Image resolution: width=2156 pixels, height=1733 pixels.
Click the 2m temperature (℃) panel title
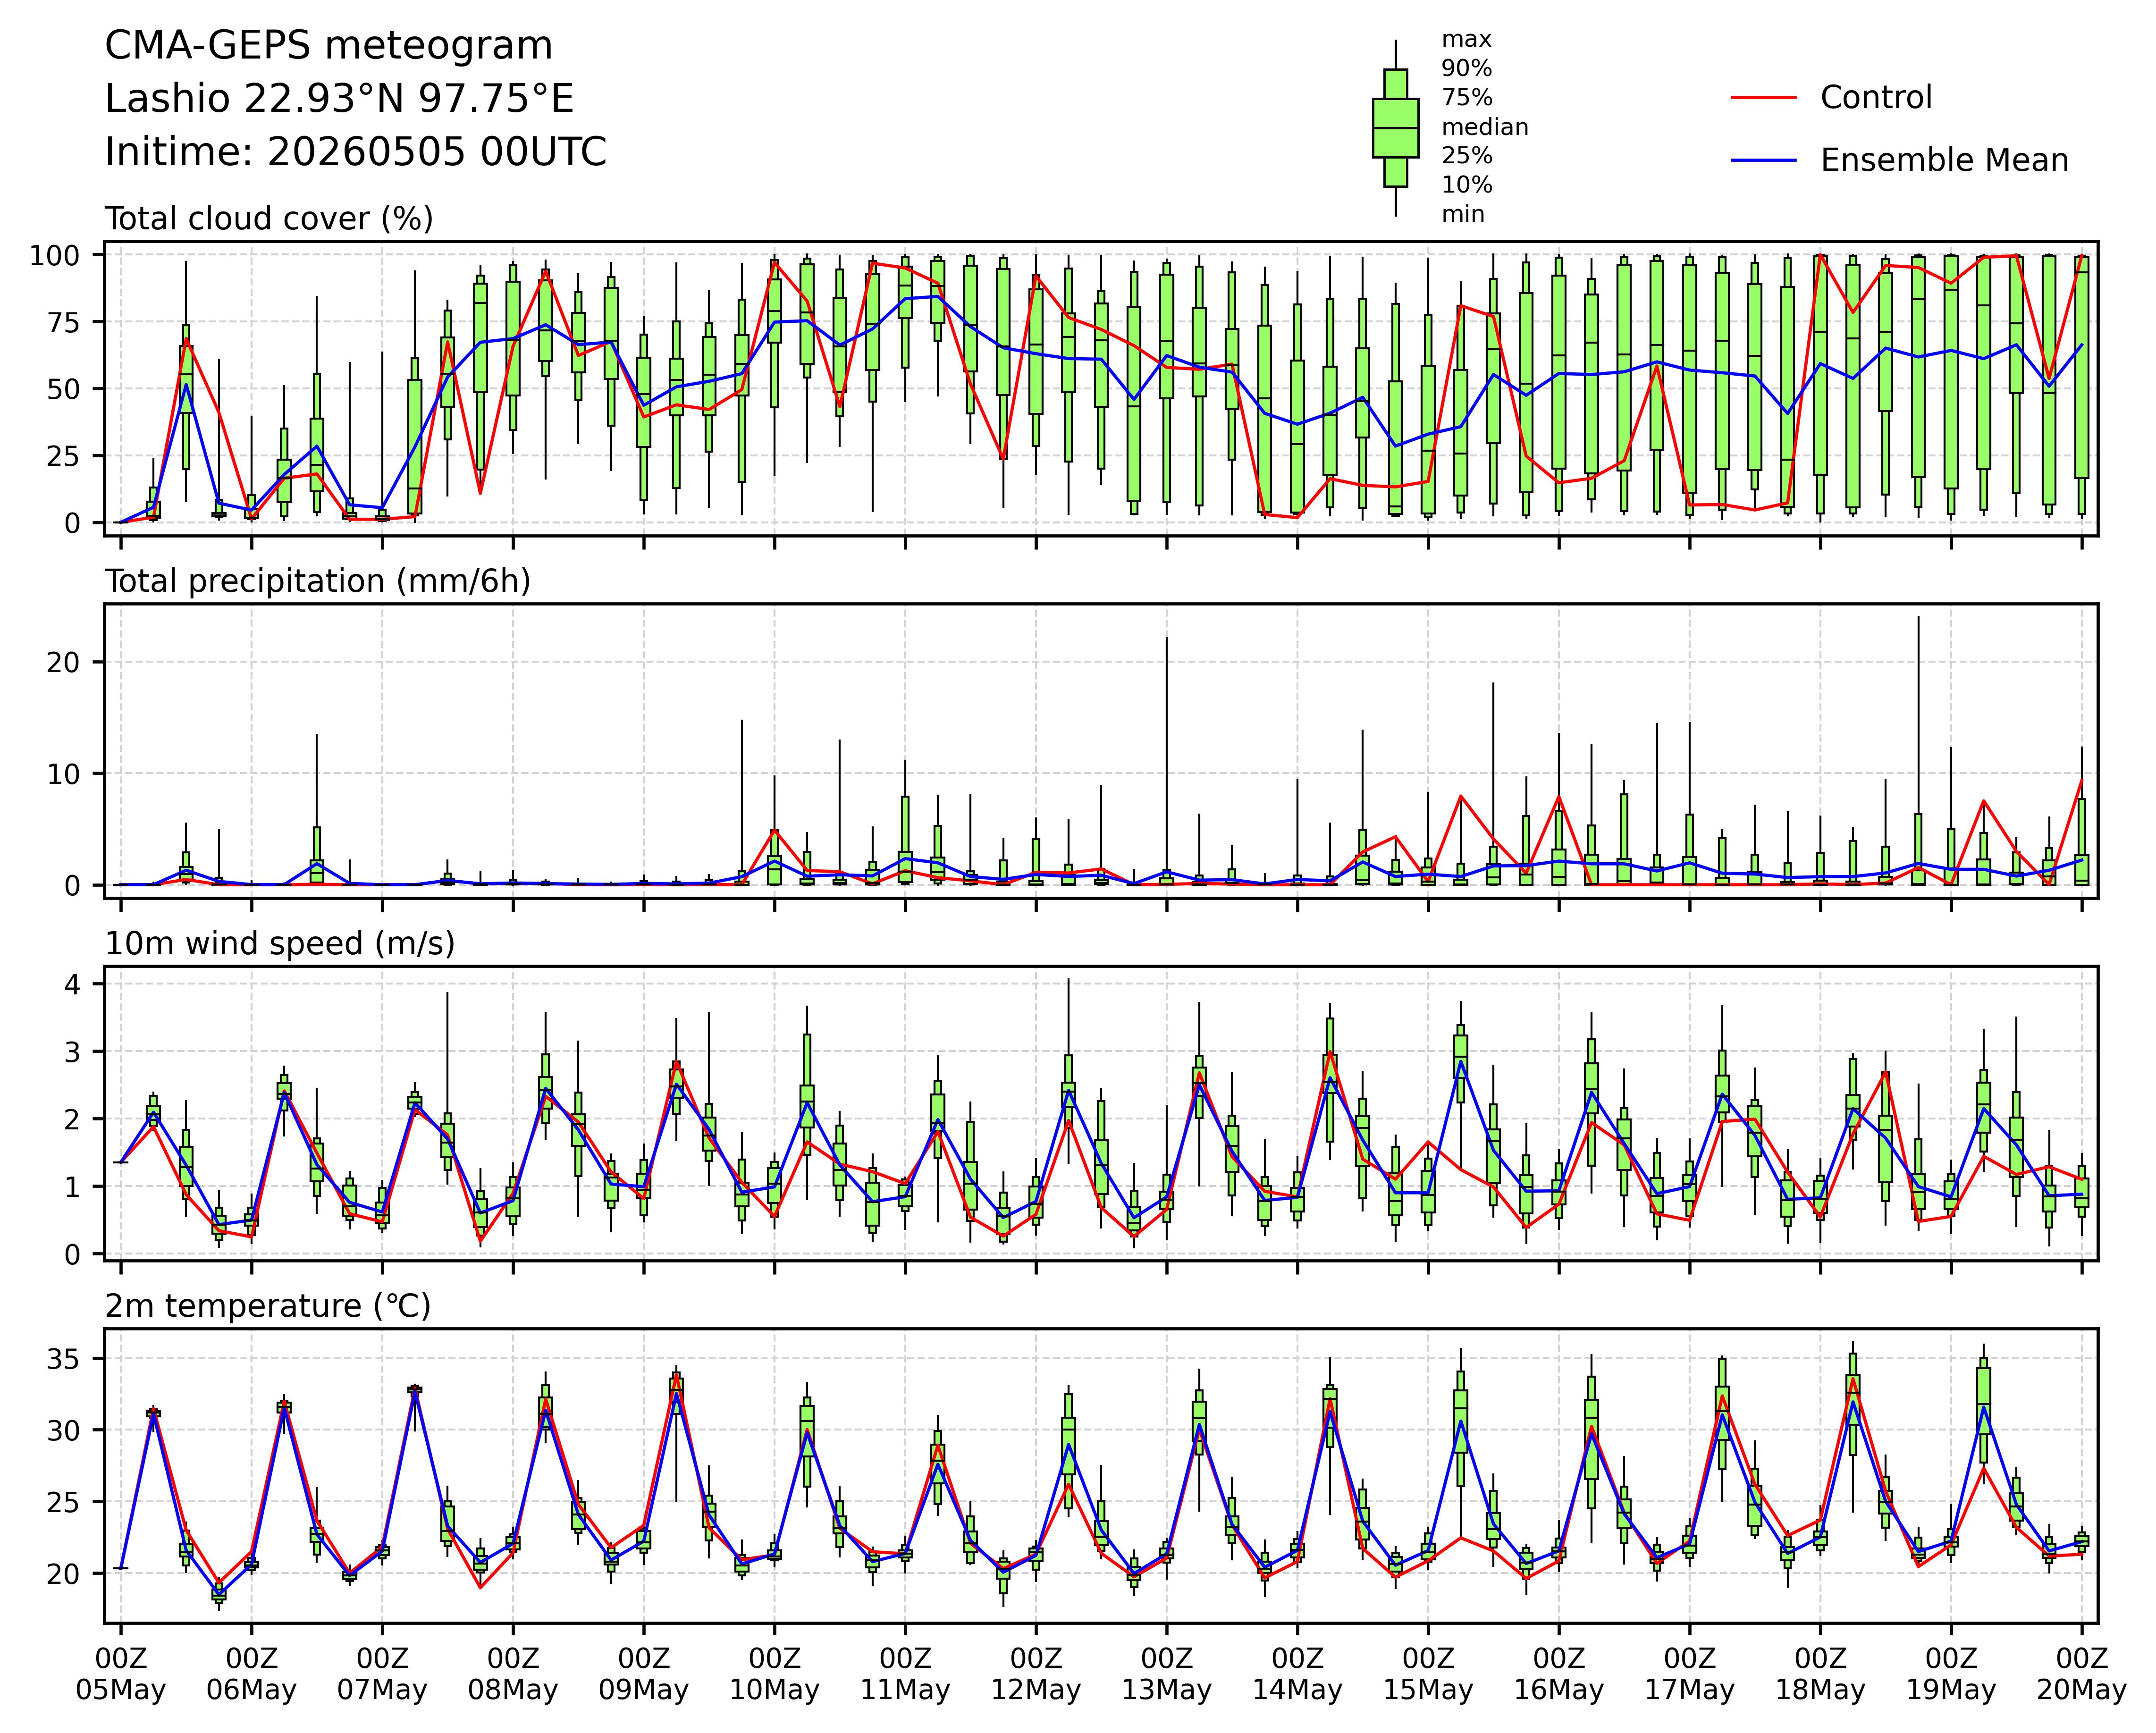[268, 1307]
